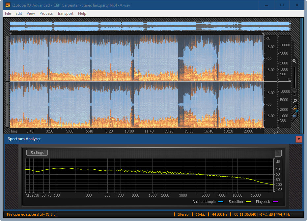Open the Process menu
307x221 pixels.
(x=46, y=13)
